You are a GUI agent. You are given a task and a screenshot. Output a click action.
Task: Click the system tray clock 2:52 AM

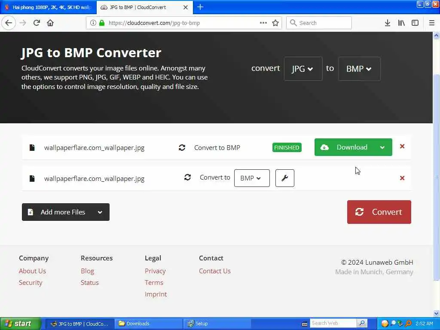[x=424, y=324]
